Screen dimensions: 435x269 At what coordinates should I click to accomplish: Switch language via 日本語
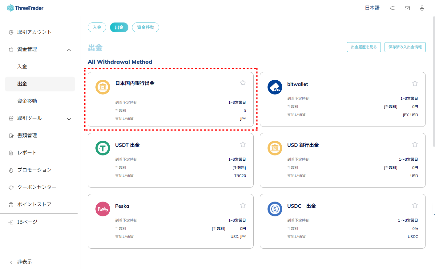click(372, 8)
